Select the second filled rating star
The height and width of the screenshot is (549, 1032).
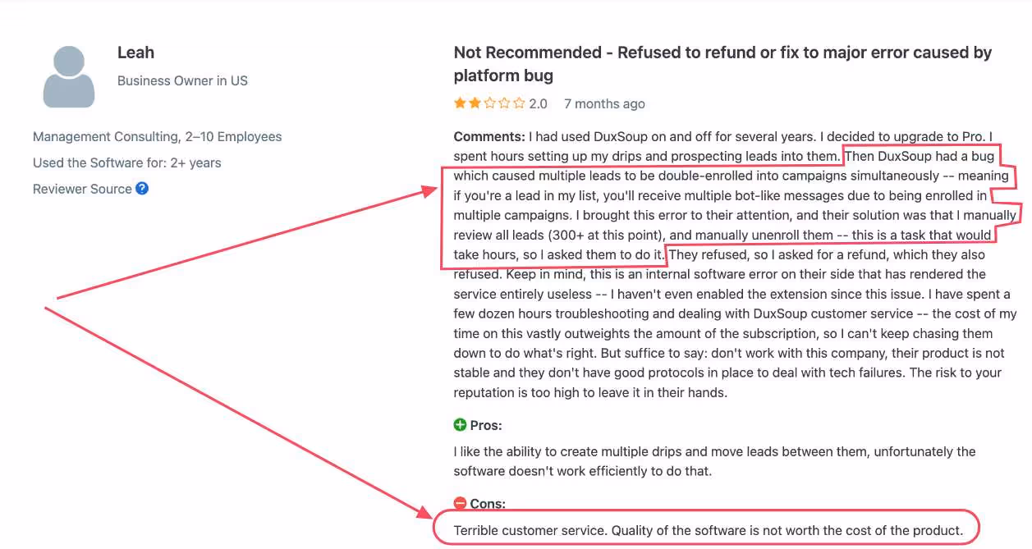(x=475, y=103)
